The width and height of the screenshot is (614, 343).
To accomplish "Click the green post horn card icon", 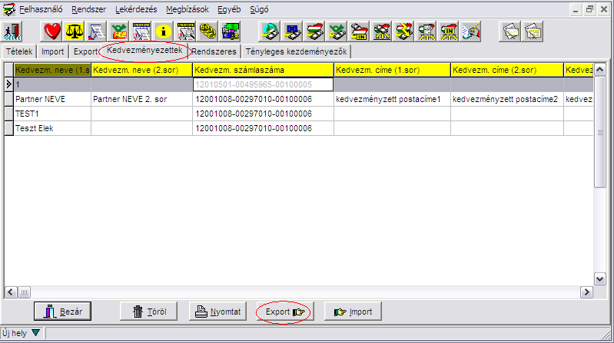I will click(119, 31).
